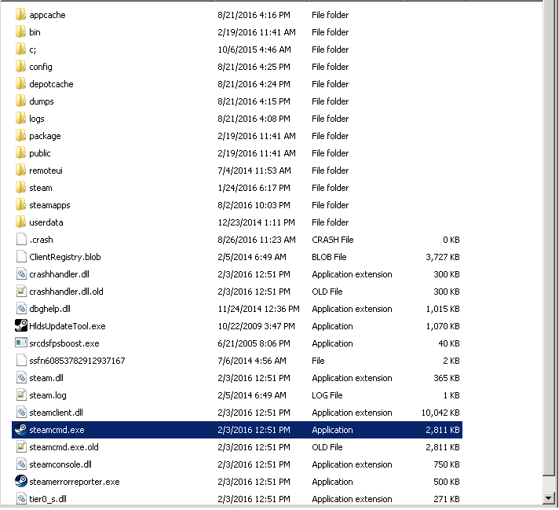
Task: Select the .crash file entry
Action: (x=41, y=240)
